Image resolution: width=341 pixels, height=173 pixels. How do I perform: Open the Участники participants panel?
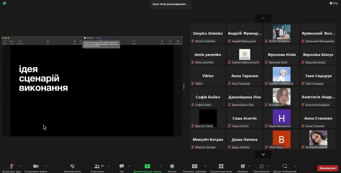click(x=97, y=166)
